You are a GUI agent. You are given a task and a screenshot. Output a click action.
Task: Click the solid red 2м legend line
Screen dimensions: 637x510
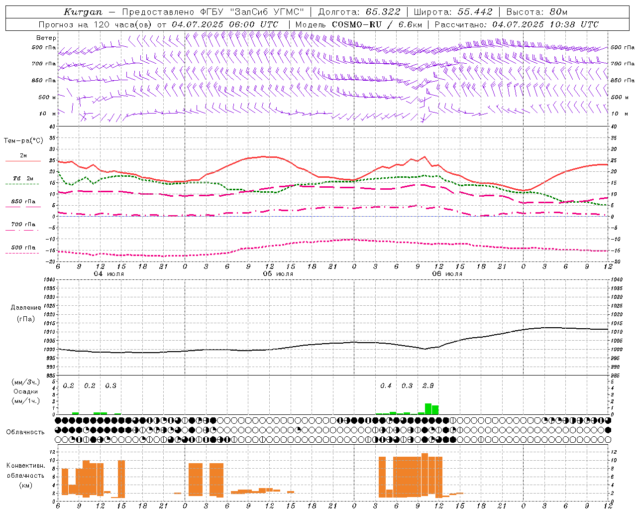point(22,161)
